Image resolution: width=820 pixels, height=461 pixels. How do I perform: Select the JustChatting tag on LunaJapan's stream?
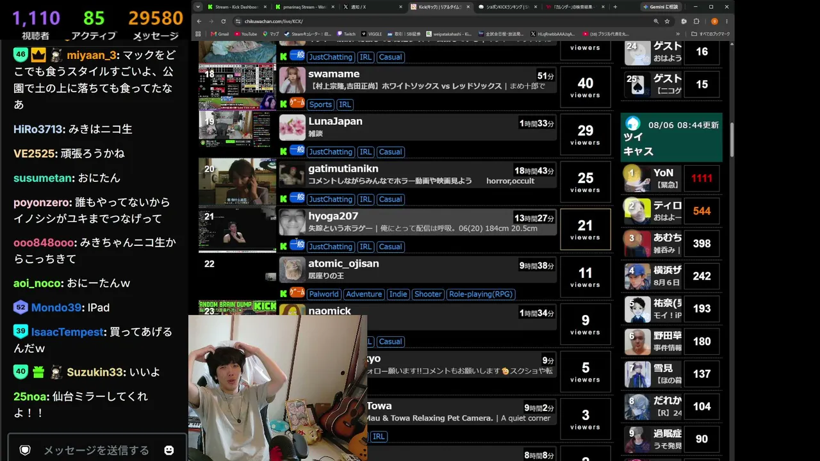pyautogui.click(x=331, y=152)
